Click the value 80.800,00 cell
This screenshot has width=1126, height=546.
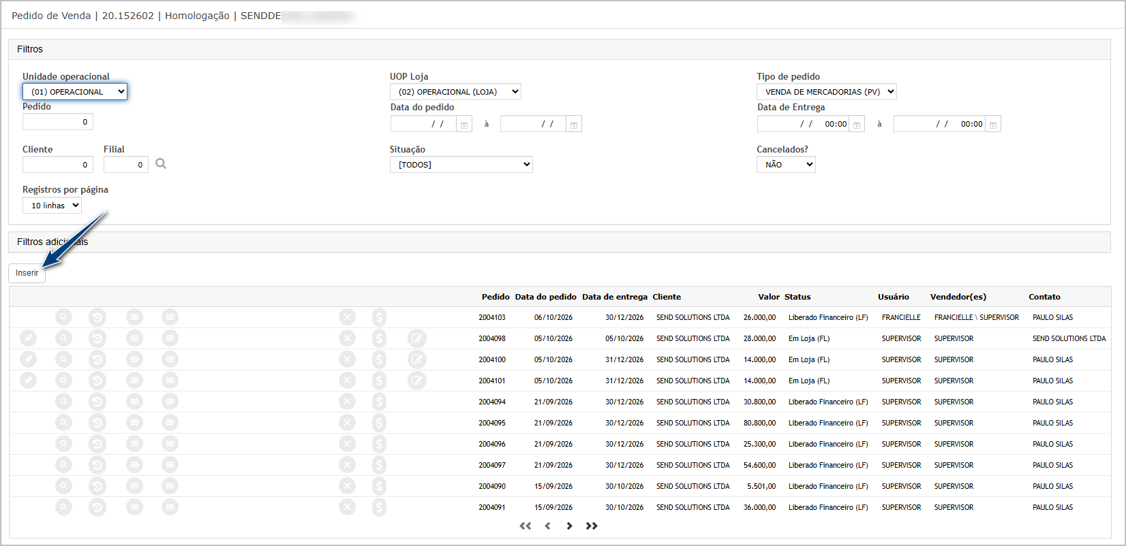[759, 423]
